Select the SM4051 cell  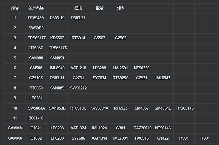point(57,58)
